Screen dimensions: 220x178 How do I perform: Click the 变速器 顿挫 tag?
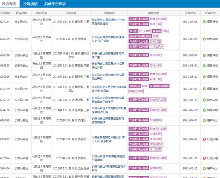pyautogui.click(x=160, y=31)
